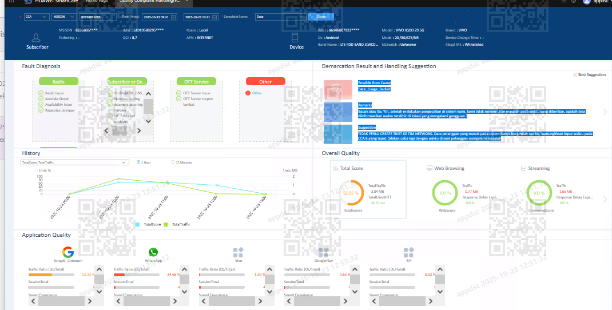Click left arrow of GooglePlay horizontal scrollbar
Viewport: 612px width, 310px height.
pos(289,301)
